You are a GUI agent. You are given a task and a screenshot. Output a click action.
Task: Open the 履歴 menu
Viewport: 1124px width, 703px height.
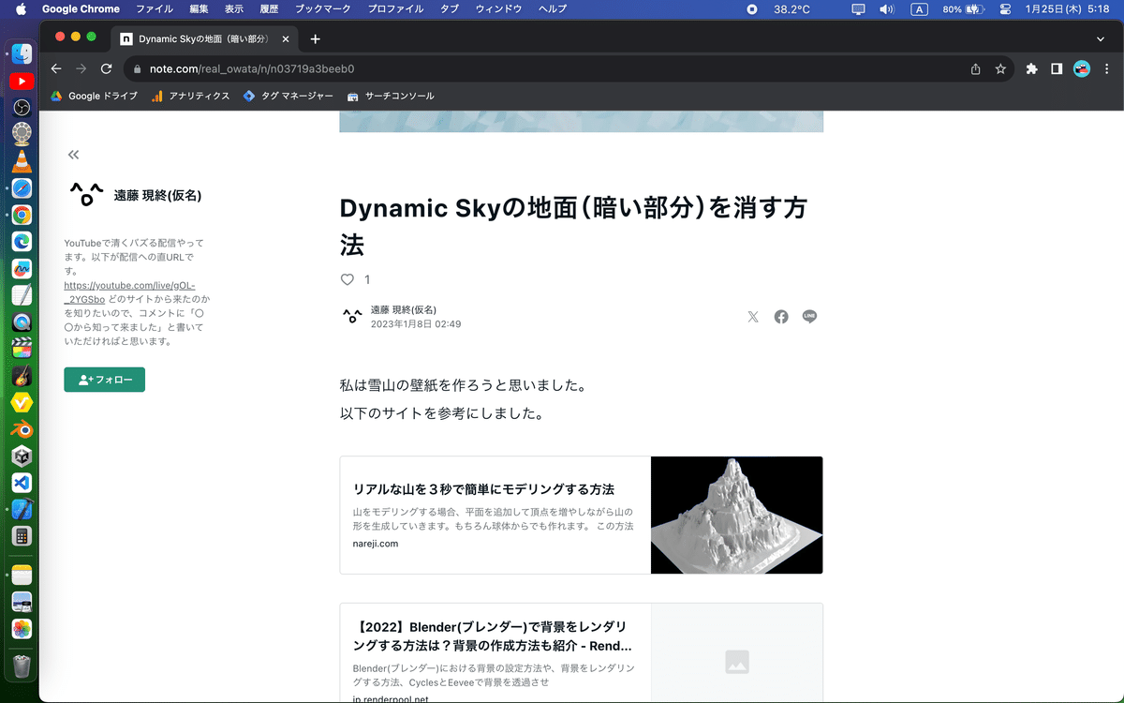(x=270, y=9)
